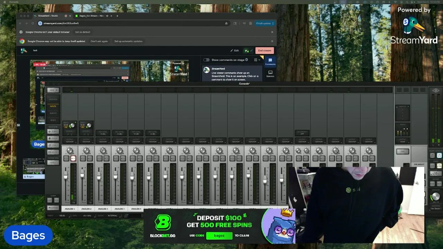
Task: Open StreamYard Comments side tab
Action: click(270, 62)
